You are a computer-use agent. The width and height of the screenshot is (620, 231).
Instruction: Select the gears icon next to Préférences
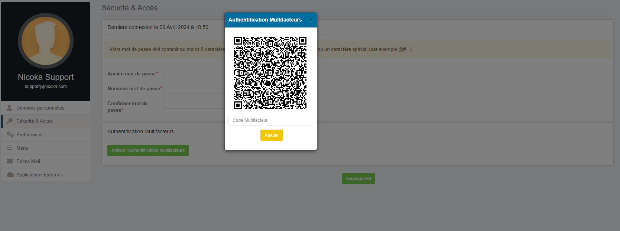pos(10,134)
